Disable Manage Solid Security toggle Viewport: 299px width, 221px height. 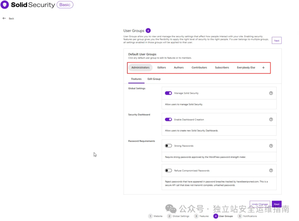tap(168, 93)
